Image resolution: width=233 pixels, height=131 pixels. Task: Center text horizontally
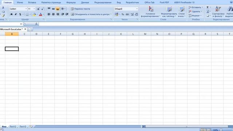(x=53, y=14)
